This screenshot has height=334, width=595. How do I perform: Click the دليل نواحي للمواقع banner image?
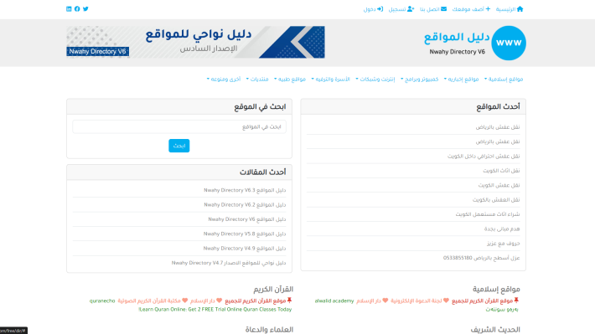(x=195, y=42)
